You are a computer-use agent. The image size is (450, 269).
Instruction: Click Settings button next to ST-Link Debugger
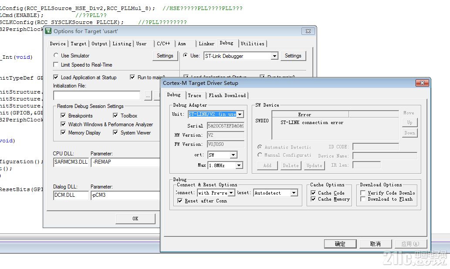(x=293, y=56)
